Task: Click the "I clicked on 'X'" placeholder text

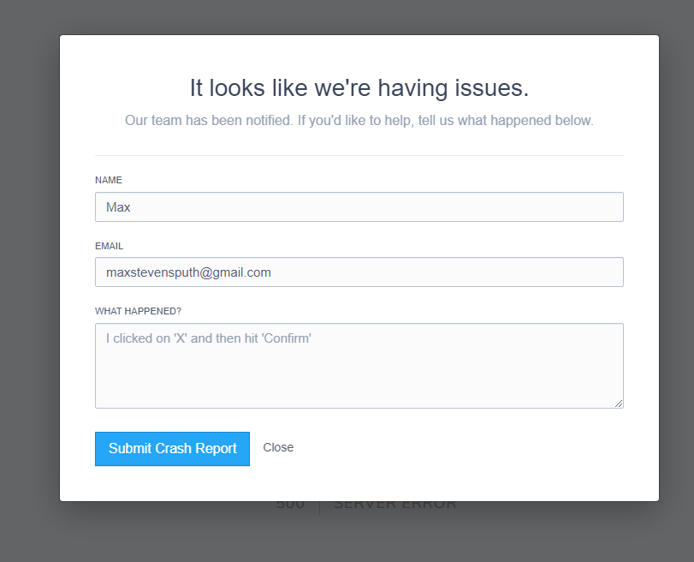Action: [x=208, y=338]
